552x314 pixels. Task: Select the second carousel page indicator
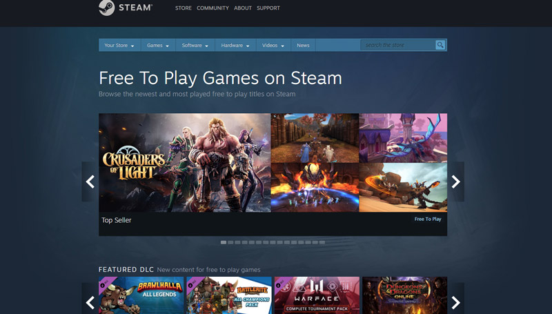click(230, 242)
